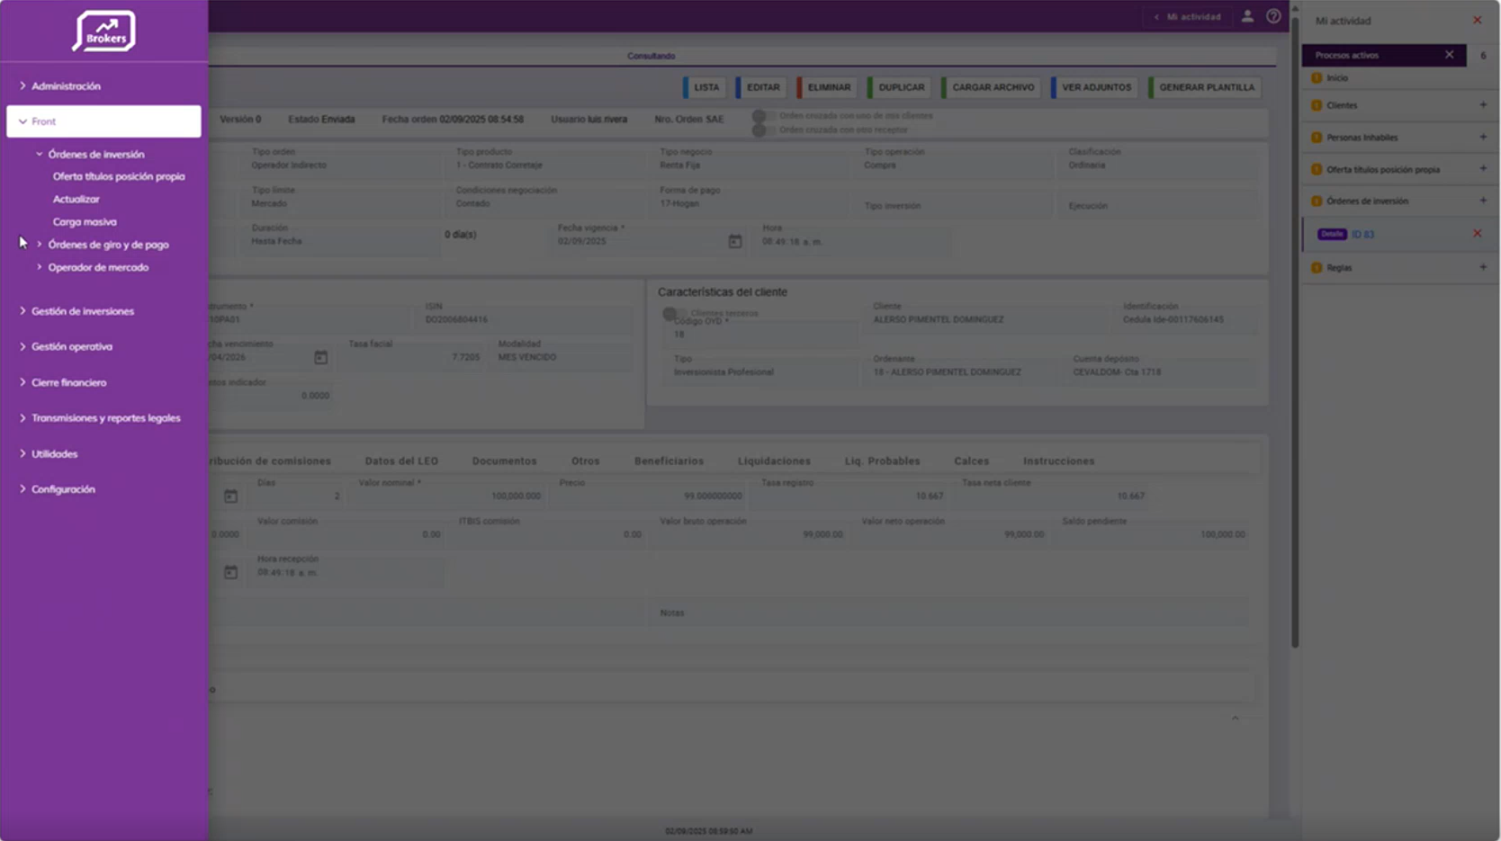Click the GENERAR PLANTILLA button

pos(1206,87)
